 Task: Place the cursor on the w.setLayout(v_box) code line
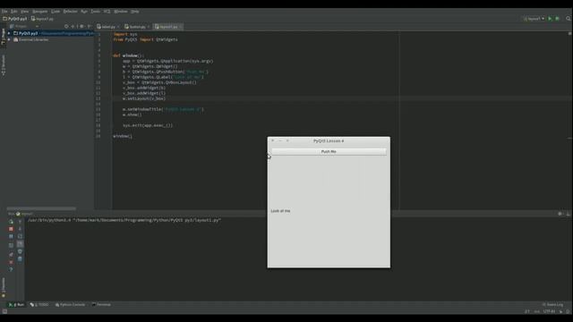click(x=144, y=98)
